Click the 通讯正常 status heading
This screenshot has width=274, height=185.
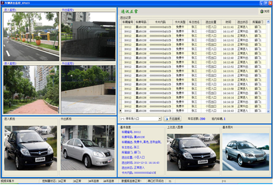[129, 12]
